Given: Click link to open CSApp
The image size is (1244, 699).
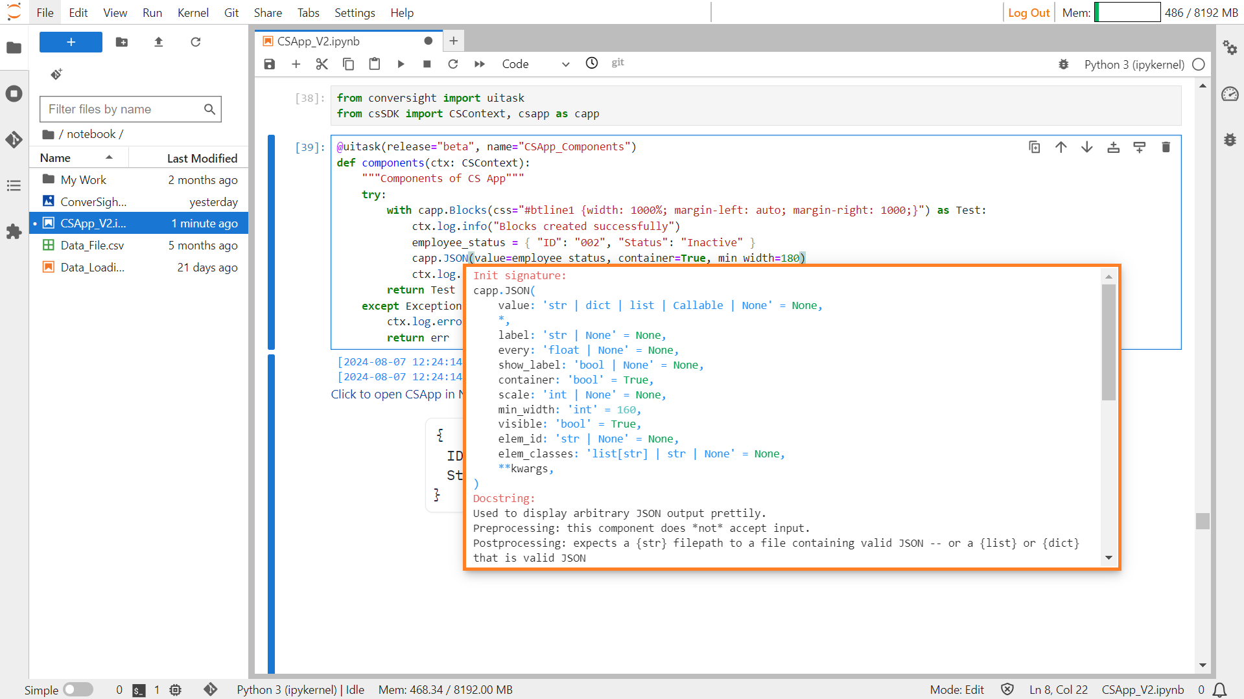Looking at the screenshot, I should [x=397, y=394].
